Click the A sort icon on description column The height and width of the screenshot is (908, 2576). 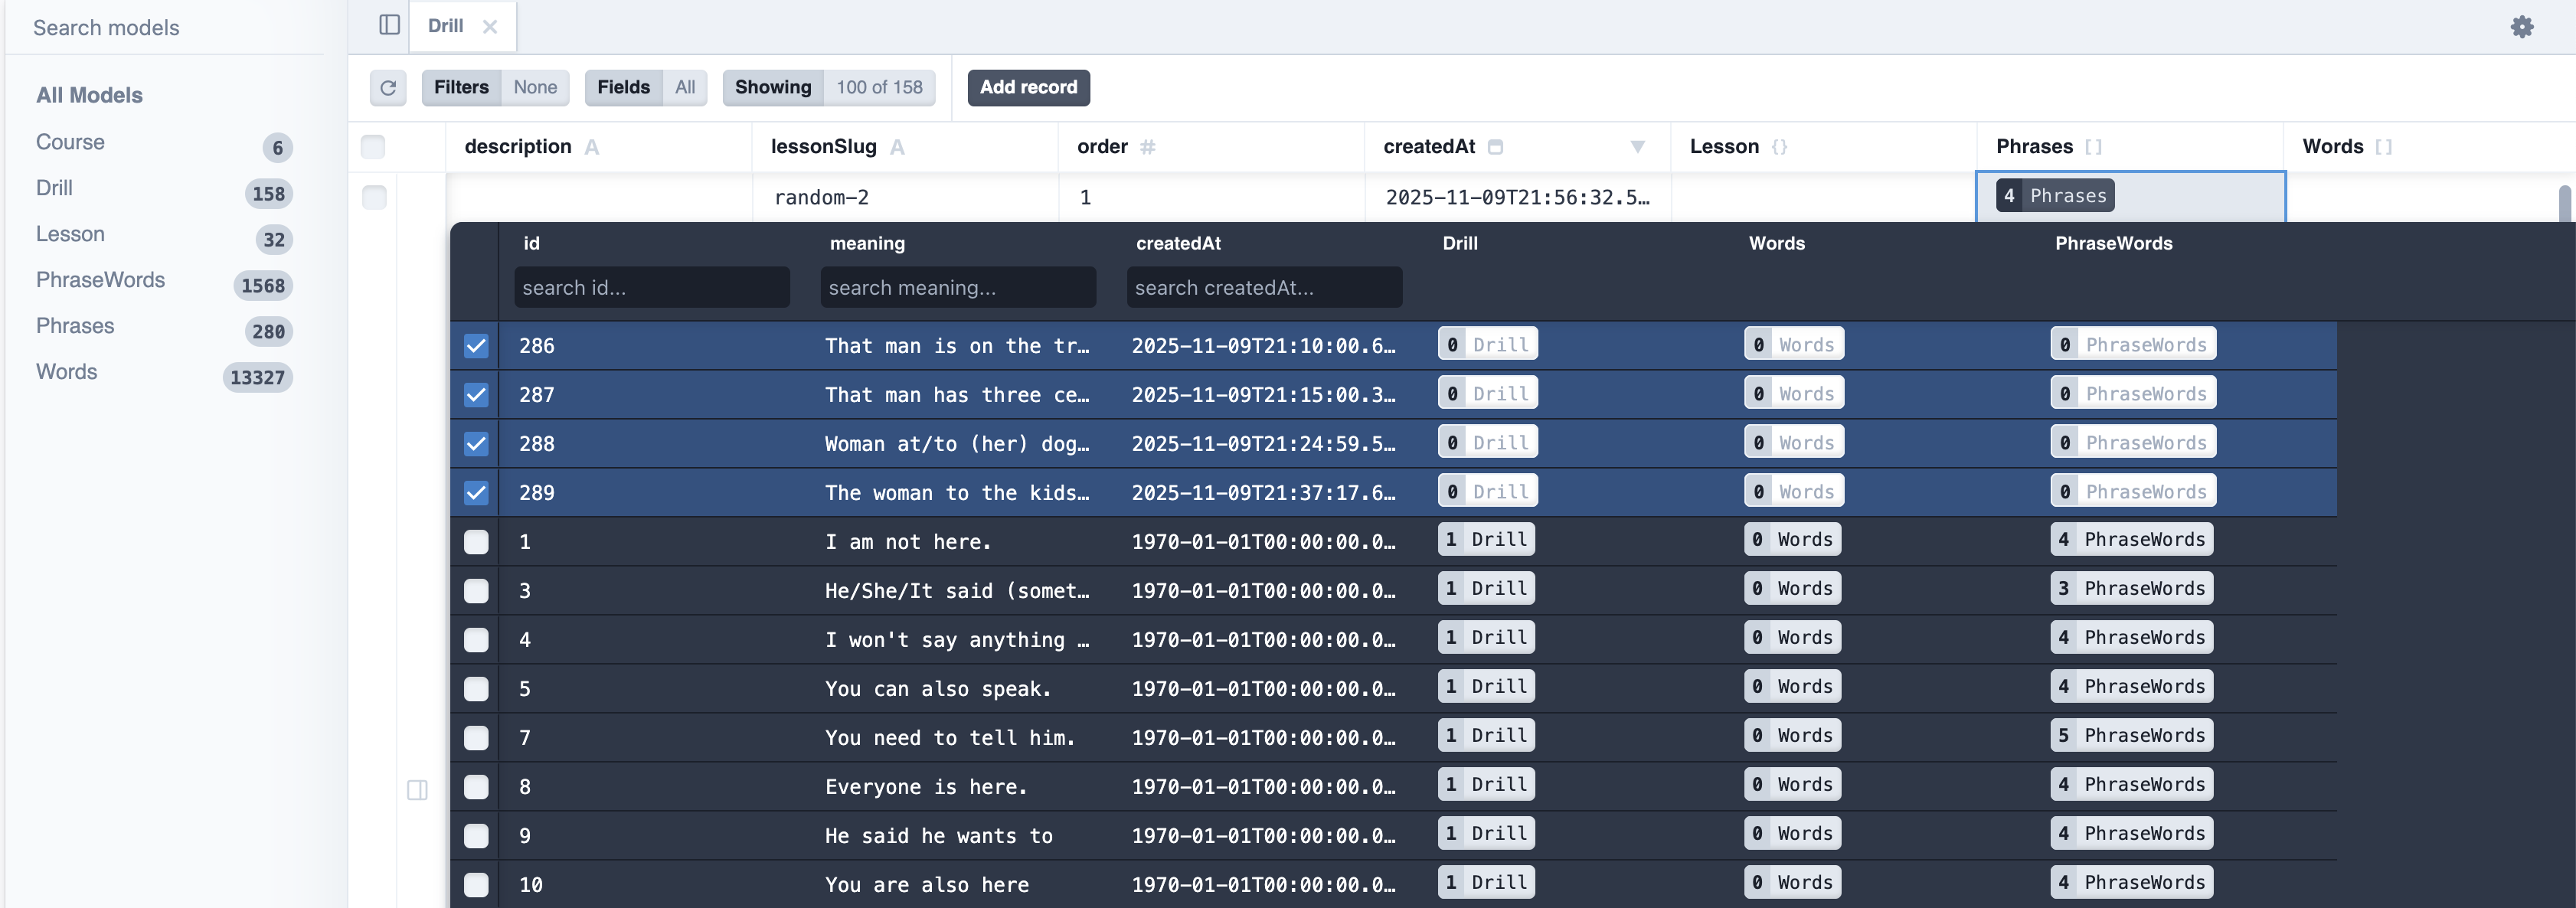592,146
